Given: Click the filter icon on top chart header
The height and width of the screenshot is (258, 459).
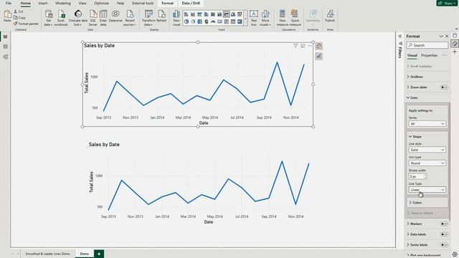Looking at the screenshot, I should pos(295,46).
